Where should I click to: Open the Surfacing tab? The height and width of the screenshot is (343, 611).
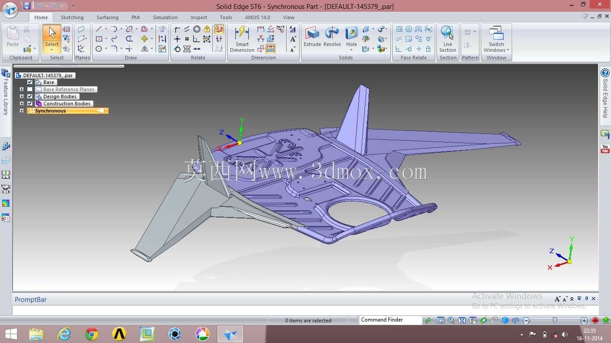click(x=107, y=17)
